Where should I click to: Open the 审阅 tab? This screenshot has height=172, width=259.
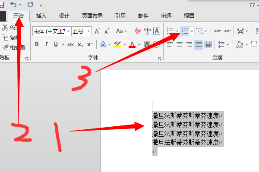pos(166,16)
